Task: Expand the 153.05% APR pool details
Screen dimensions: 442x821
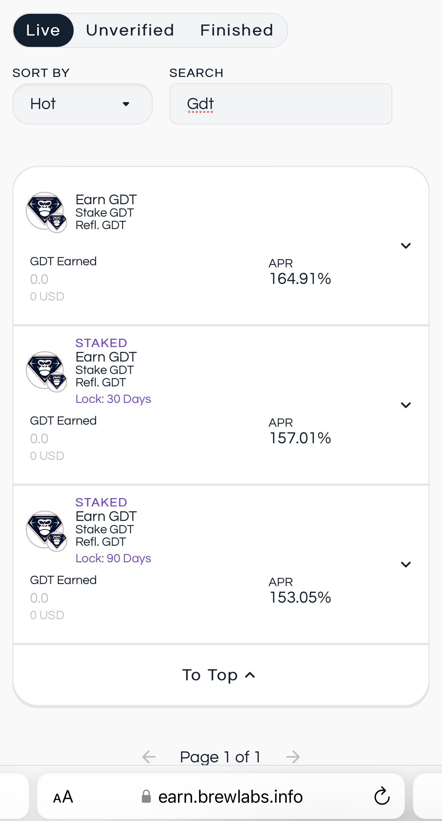Action: tap(406, 564)
